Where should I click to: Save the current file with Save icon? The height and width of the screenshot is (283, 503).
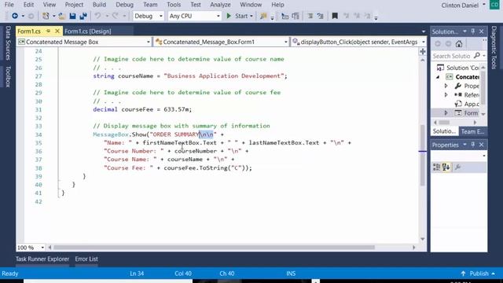(x=72, y=16)
